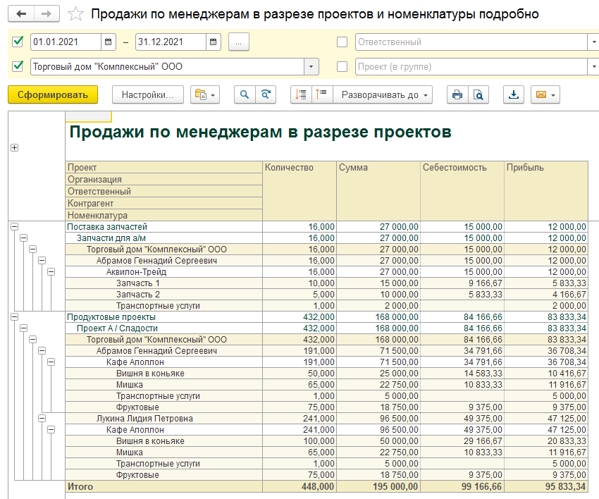Open calendar for end date 31.12.2021
The image size is (599, 499).
(213, 42)
